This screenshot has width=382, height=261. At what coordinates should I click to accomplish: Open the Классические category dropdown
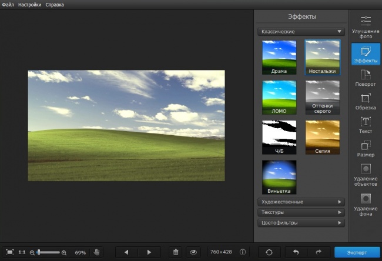[x=301, y=32]
